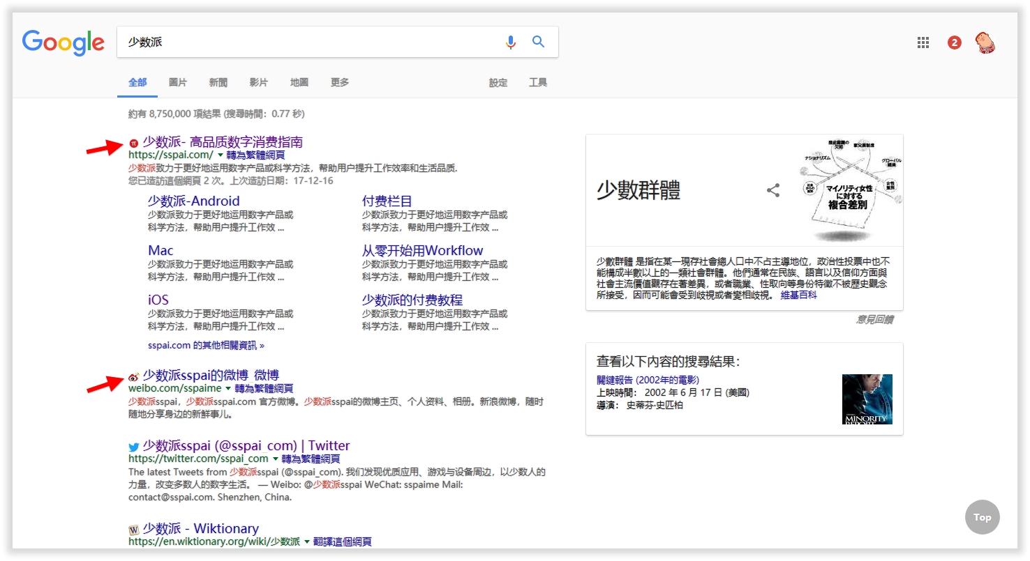Image resolution: width=1030 pixels, height=561 pixels.
Task: Open the Minority Report movie poster
Action: pyautogui.click(x=867, y=399)
